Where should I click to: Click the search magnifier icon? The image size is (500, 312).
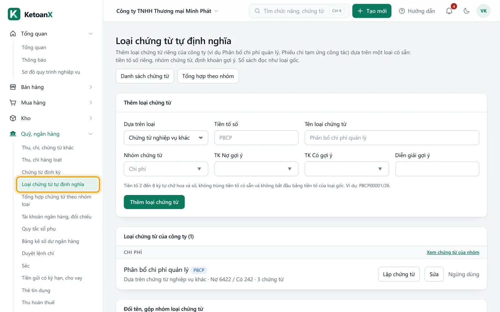[257, 11]
